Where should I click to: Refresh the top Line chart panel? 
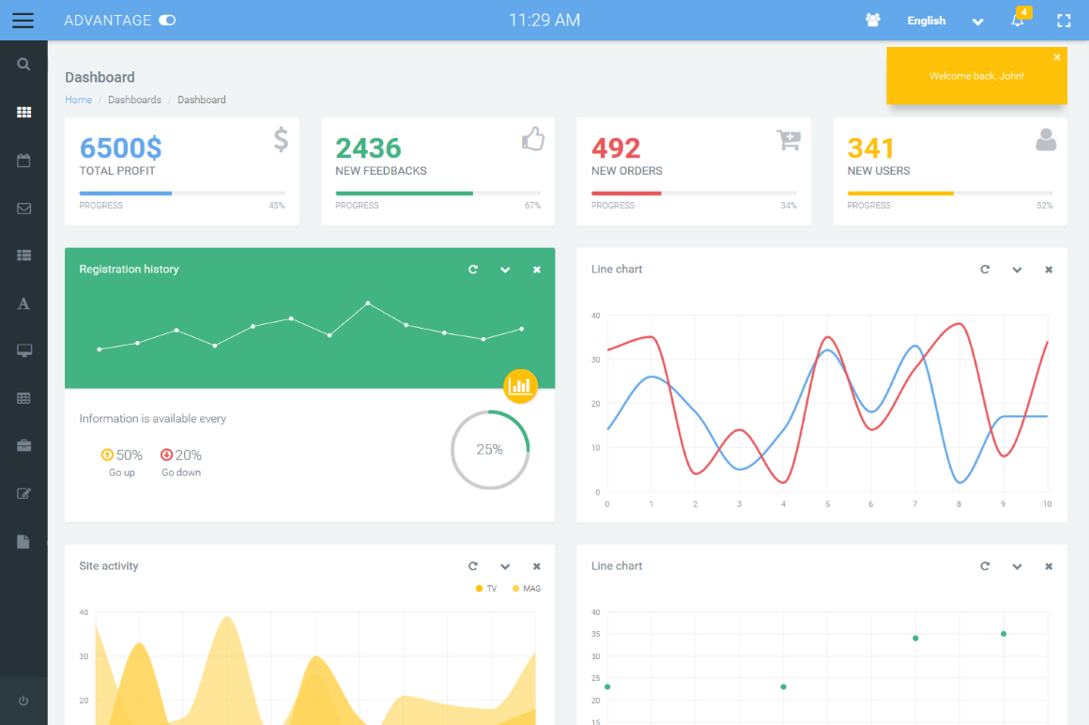pyautogui.click(x=985, y=270)
